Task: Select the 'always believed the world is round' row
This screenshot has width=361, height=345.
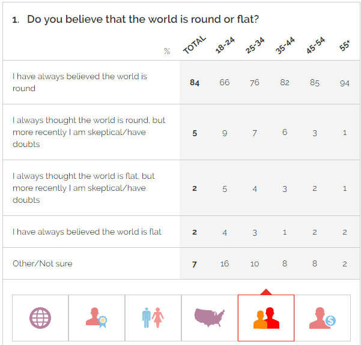Action: point(181,82)
